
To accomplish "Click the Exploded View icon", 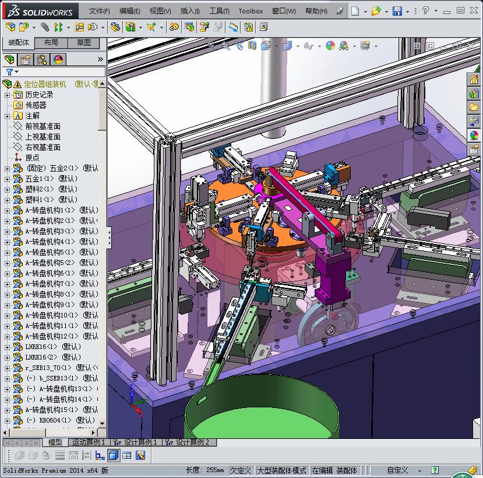I will tap(205, 27).
